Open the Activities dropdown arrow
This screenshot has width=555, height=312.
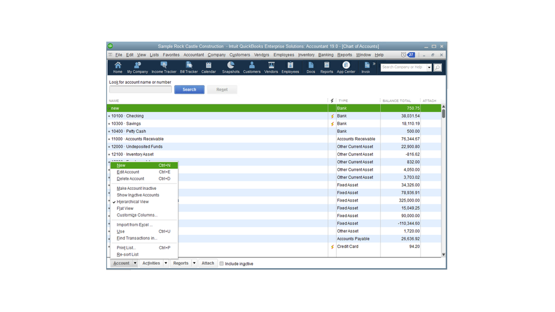click(x=166, y=263)
